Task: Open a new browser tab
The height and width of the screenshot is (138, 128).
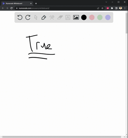Action: coord(36,3)
